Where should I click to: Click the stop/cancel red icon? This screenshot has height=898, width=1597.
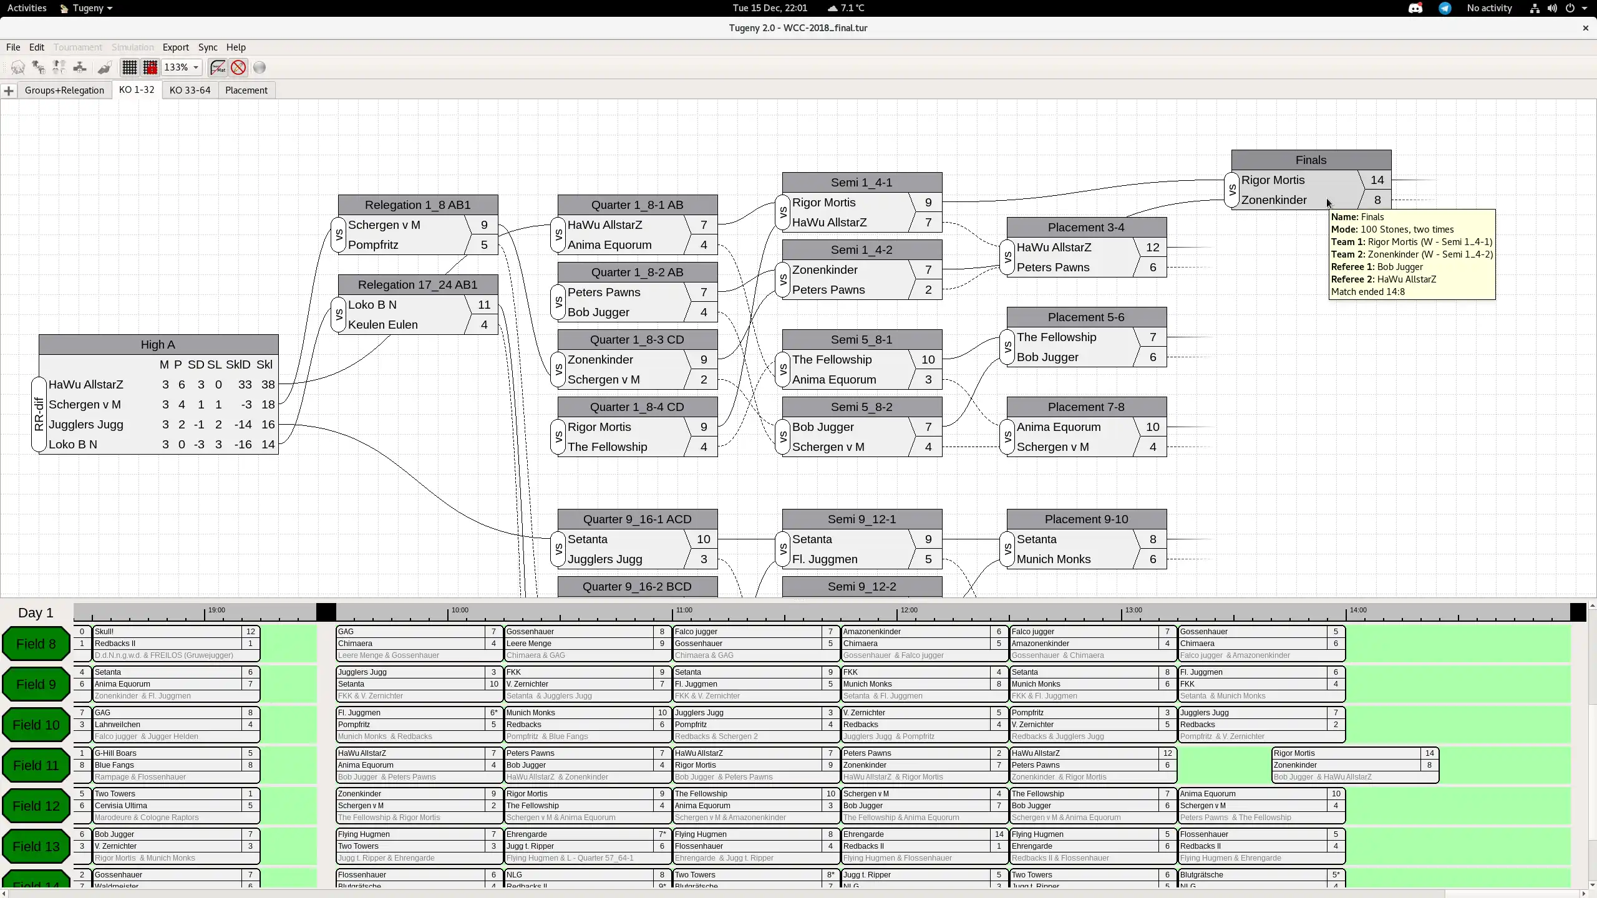(x=239, y=67)
